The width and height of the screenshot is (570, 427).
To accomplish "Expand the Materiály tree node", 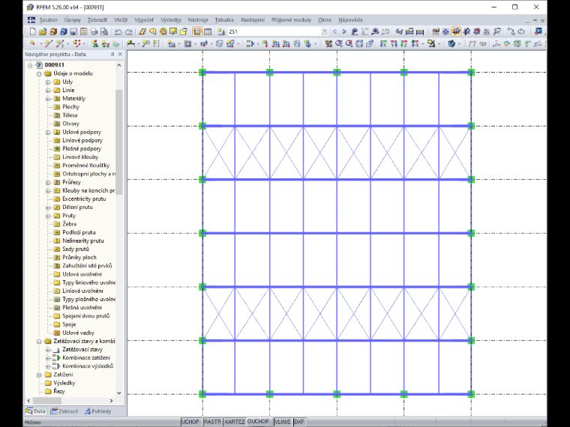I will pos(48,99).
